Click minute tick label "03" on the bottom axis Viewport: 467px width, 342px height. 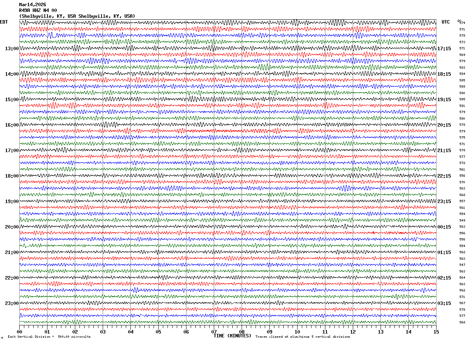[103, 332]
